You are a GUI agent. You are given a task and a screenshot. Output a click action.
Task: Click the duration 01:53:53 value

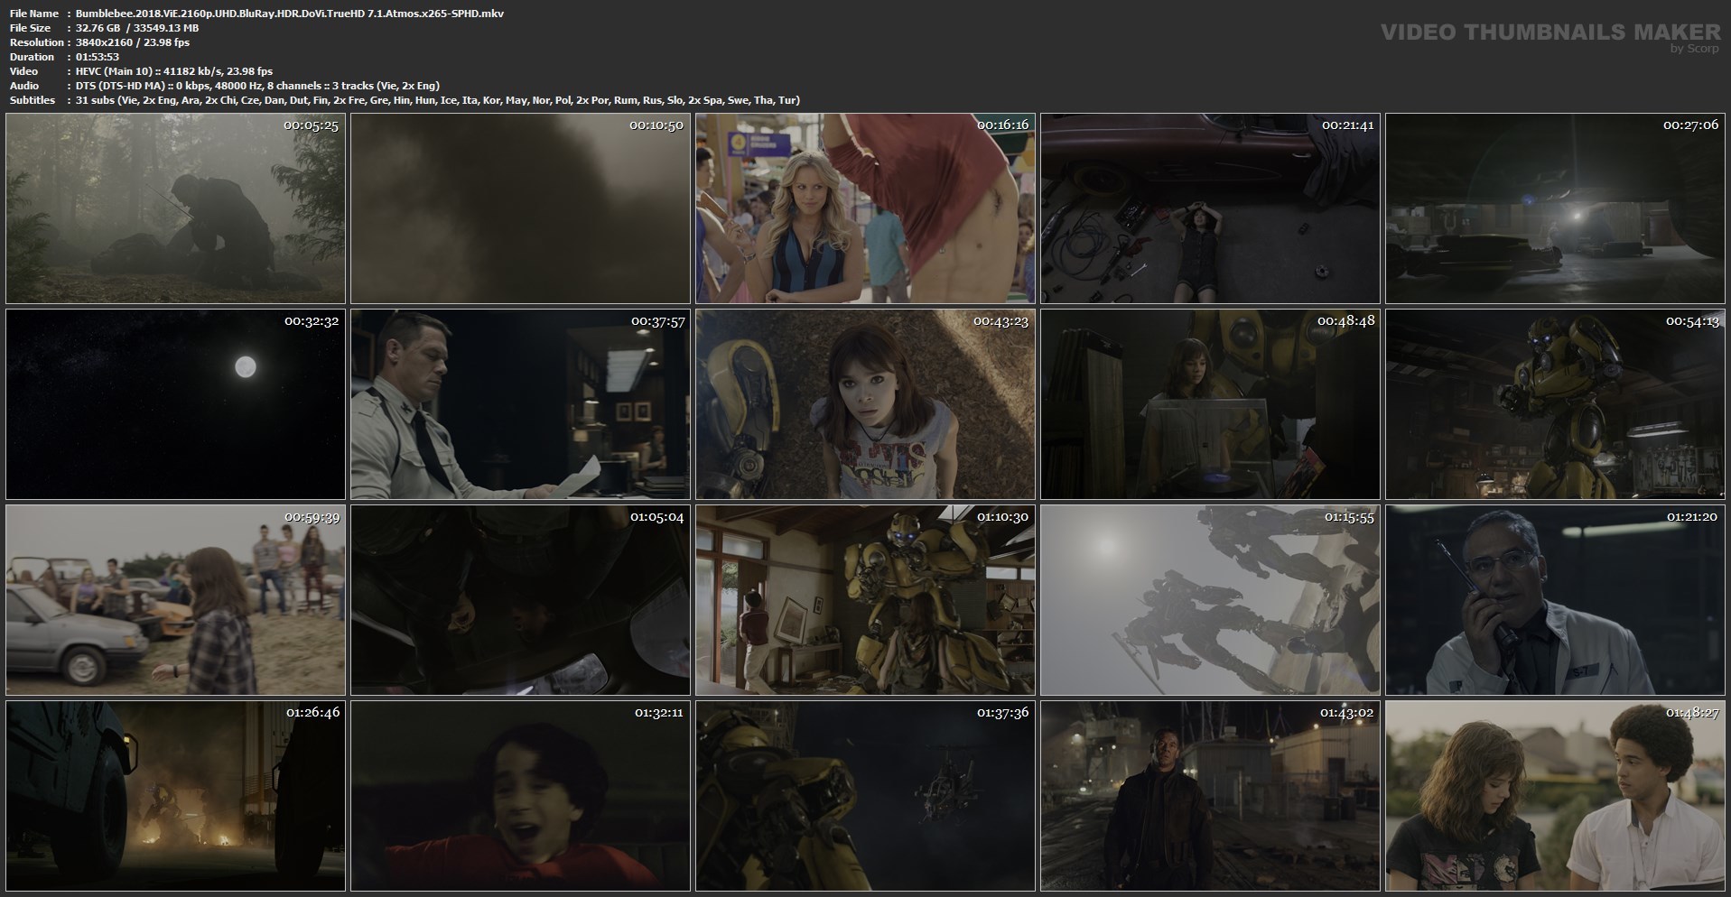pyautogui.click(x=98, y=57)
